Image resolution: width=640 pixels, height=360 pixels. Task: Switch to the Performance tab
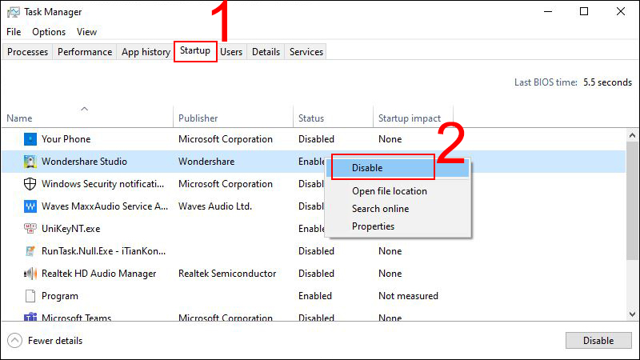tap(85, 52)
